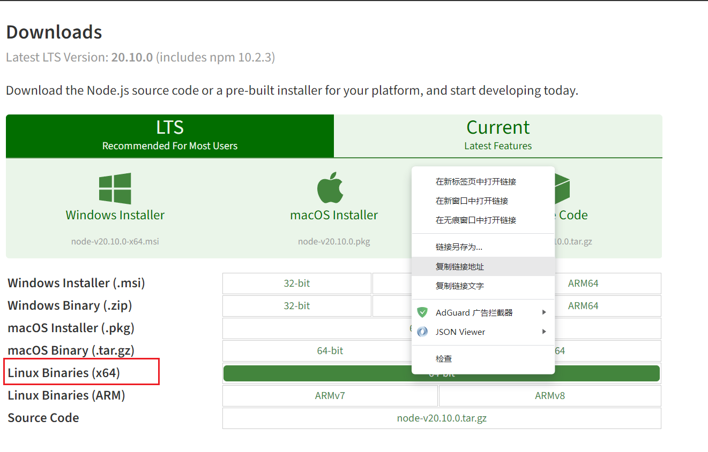Click the Linux Binaries (ARM) row label
The width and height of the screenshot is (708, 452).
click(x=66, y=395)
